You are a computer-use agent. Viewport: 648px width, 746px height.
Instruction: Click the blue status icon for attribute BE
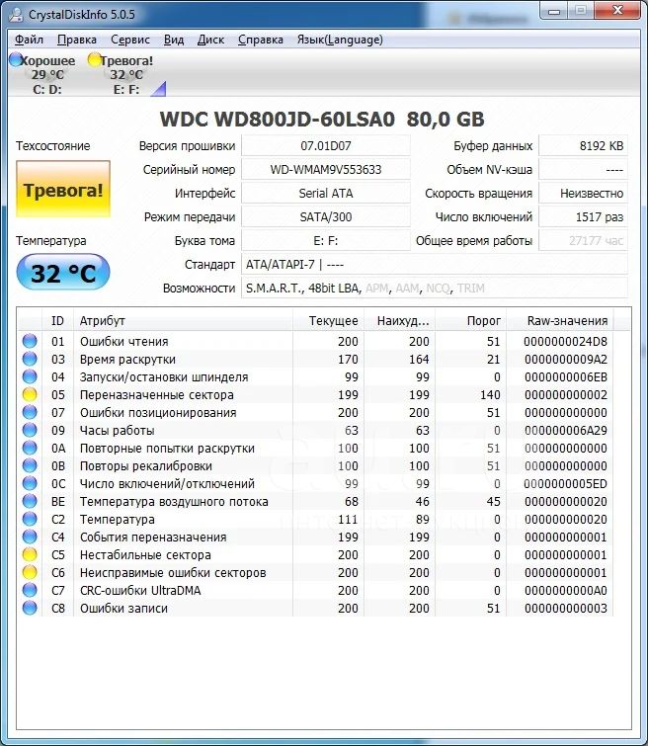click(30, 501)
